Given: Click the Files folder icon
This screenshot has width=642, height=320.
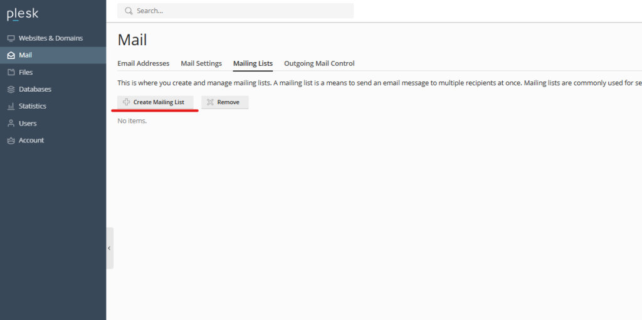Looking at the screenshot, I should coord(11,72).
